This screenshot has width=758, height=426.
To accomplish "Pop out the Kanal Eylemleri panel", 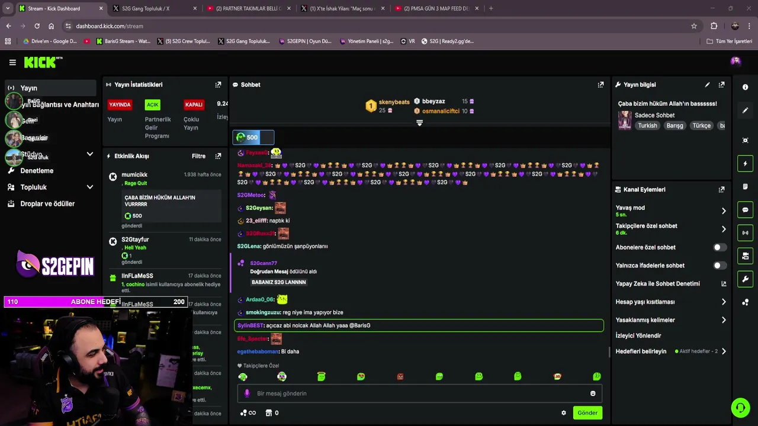I will coord(721,190).
